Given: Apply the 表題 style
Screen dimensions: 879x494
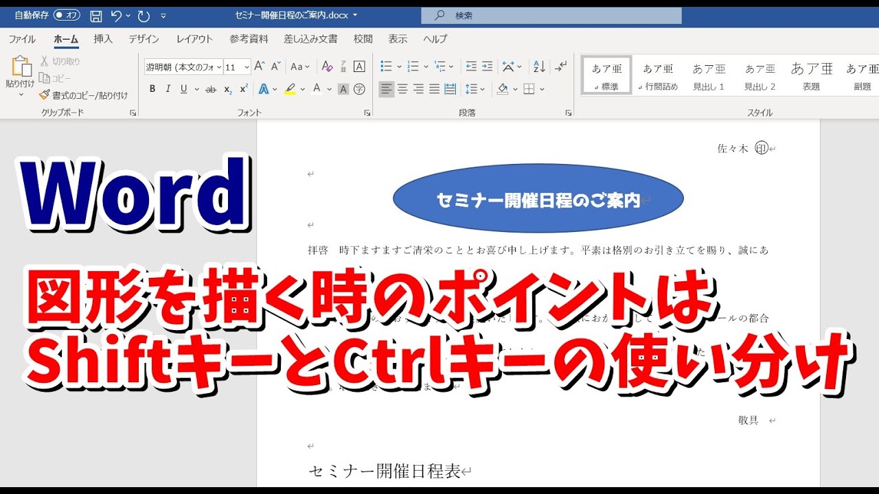Looking at the screenshot, I should [812, 75].
